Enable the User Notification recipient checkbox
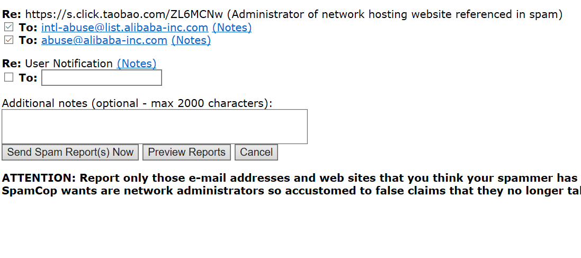581x258 pixels. [8, 77]
